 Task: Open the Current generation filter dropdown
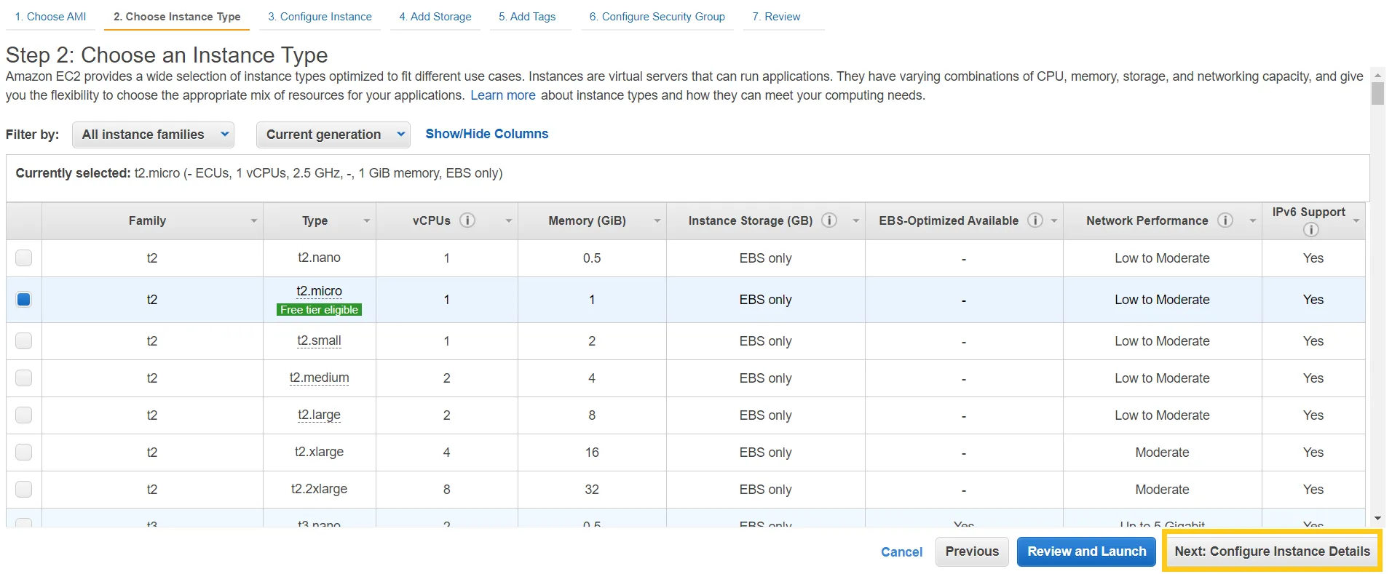333,135
